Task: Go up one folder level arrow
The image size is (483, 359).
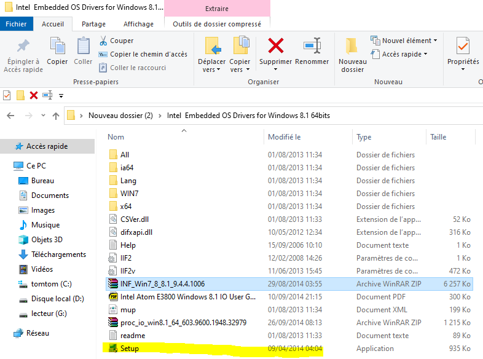Action: tap(56, 116)
